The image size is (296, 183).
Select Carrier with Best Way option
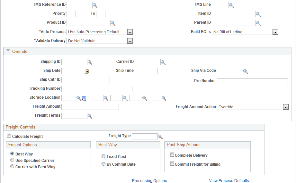click(12, 166)
